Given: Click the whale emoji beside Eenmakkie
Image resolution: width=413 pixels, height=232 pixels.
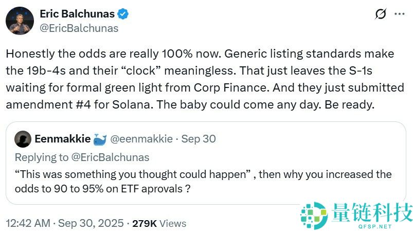Looking at the screenshot, I should coord(100,139).
